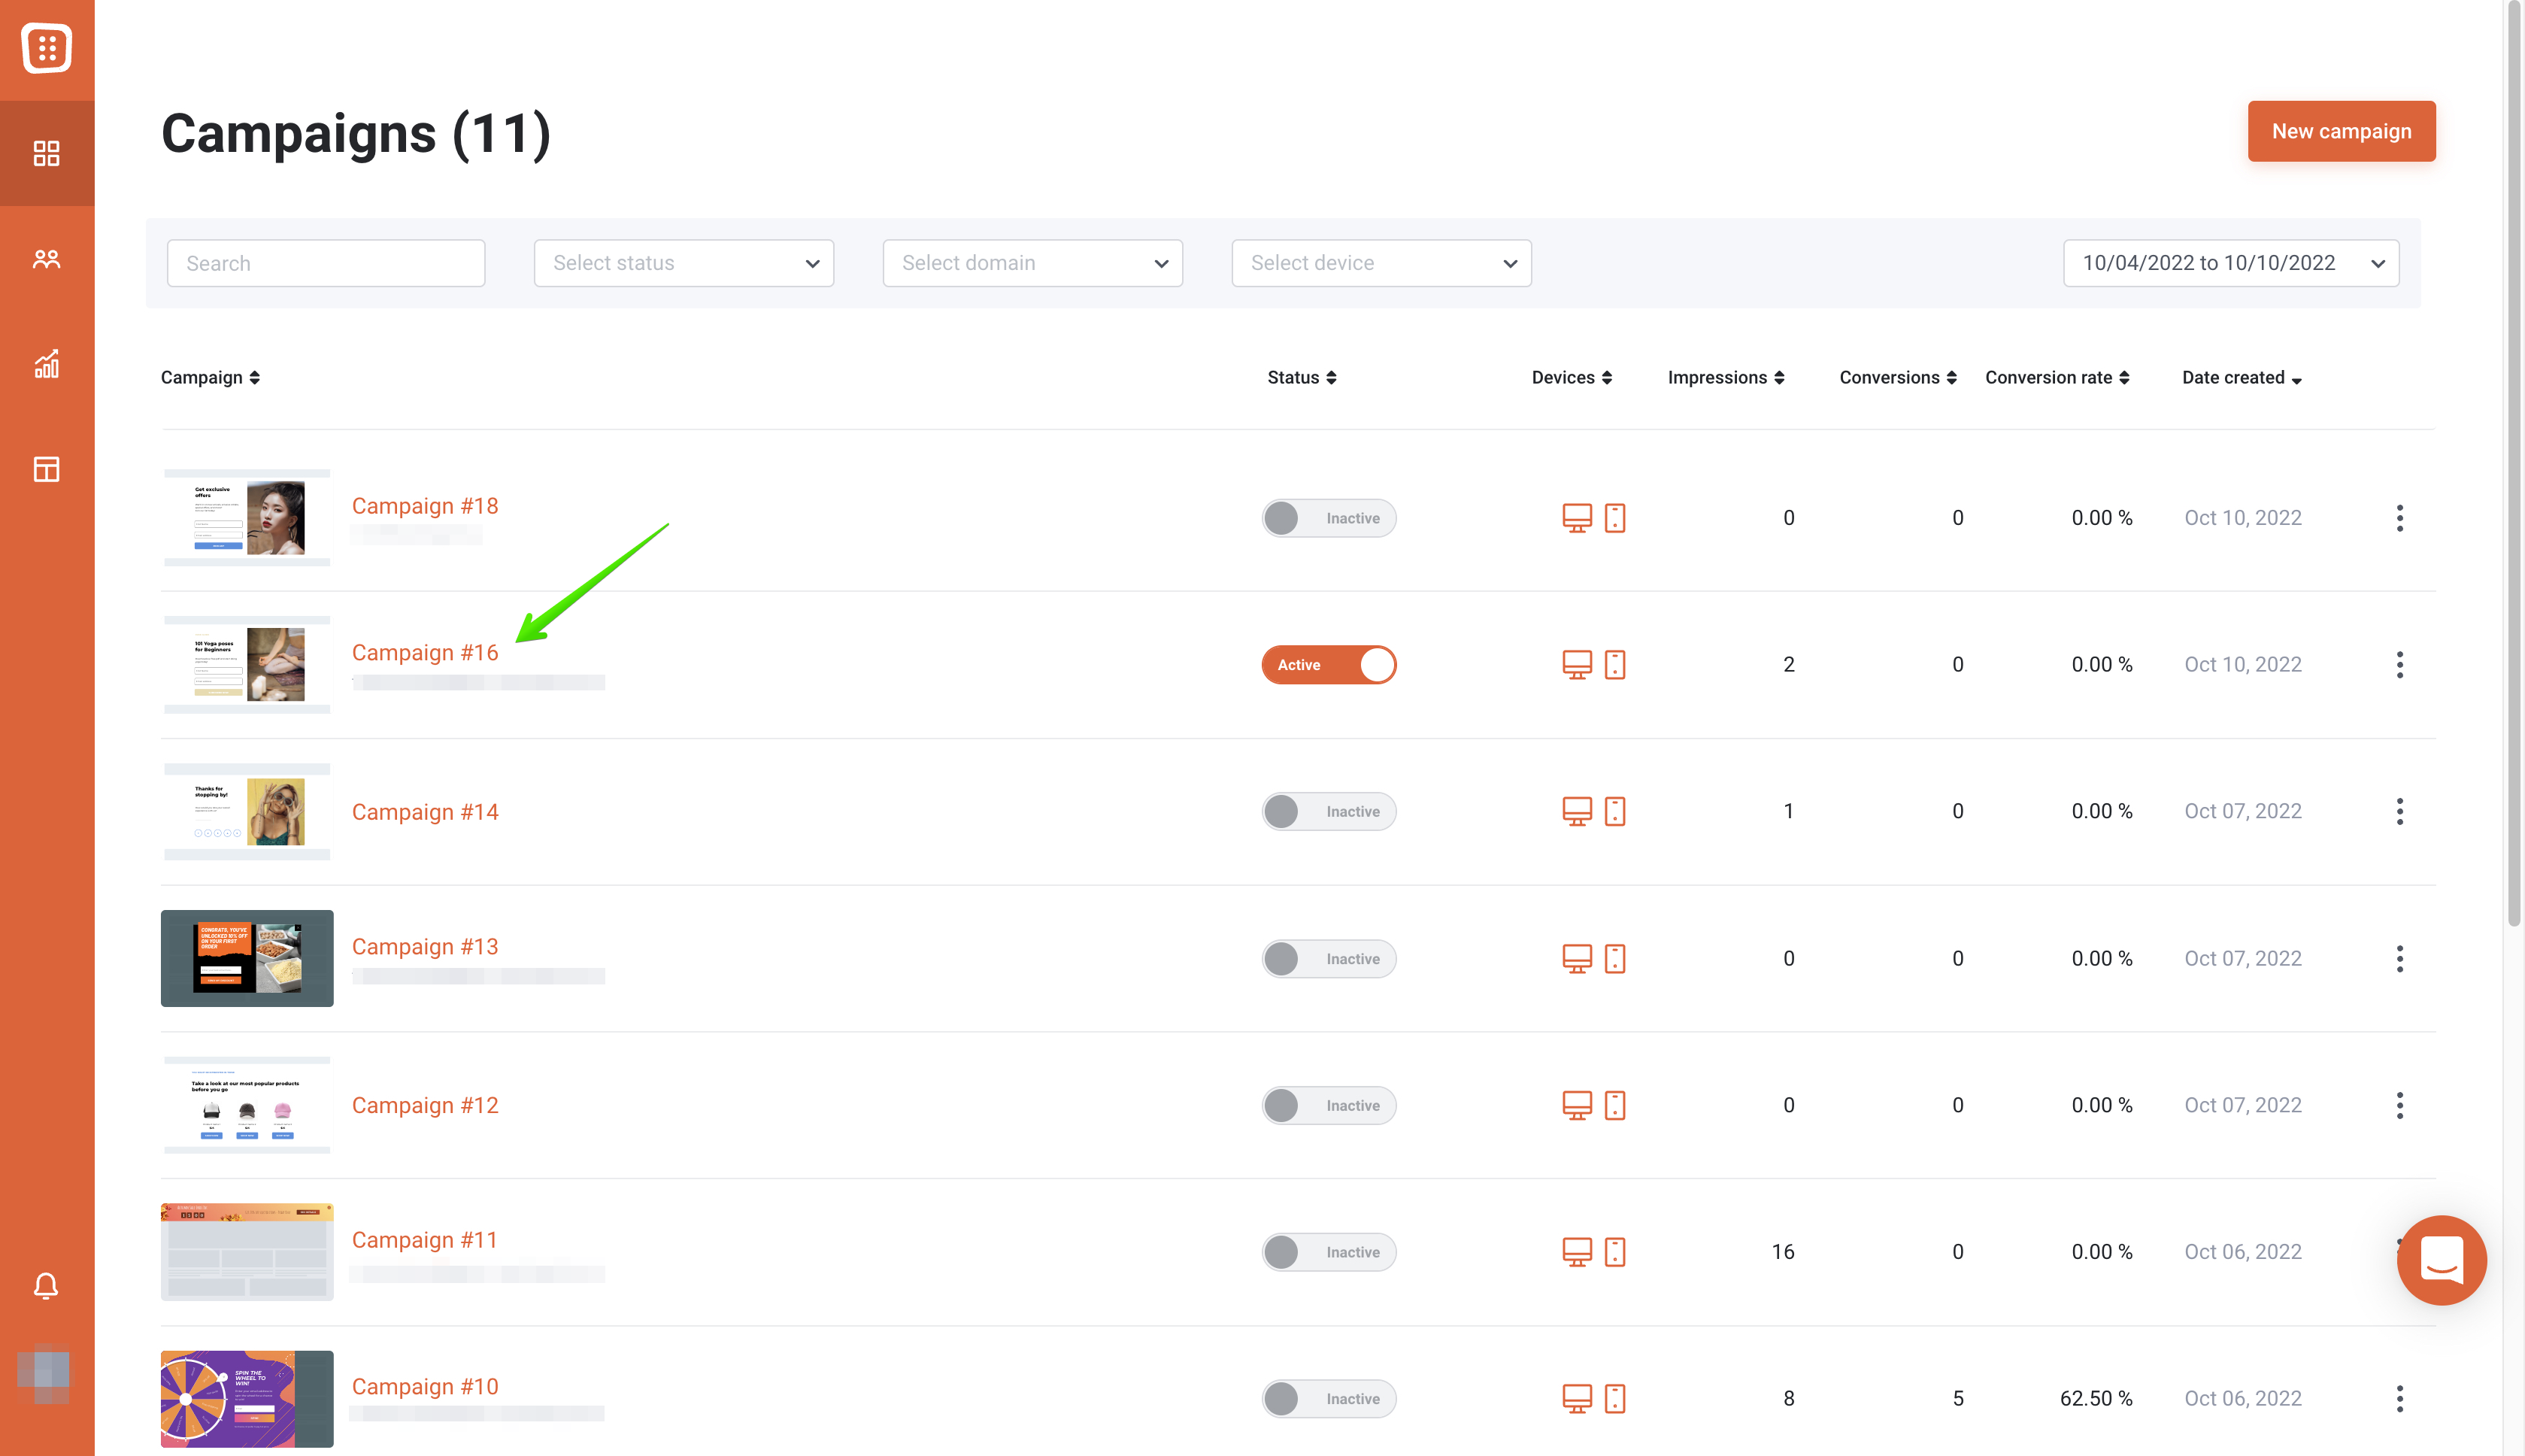The height and width of the screenshot is (1456, 2525).
Task: Activate Campaign #11 status toggle
Action: pos(1329,1252)
